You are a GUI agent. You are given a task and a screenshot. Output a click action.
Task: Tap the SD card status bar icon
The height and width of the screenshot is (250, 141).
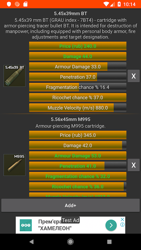tap(25, 4)
